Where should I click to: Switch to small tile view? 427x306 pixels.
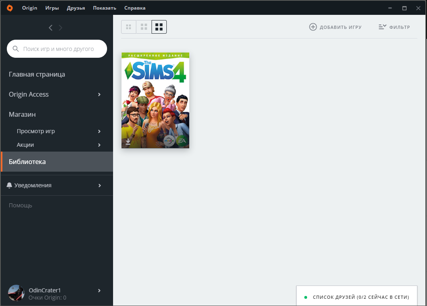(129, 27)
